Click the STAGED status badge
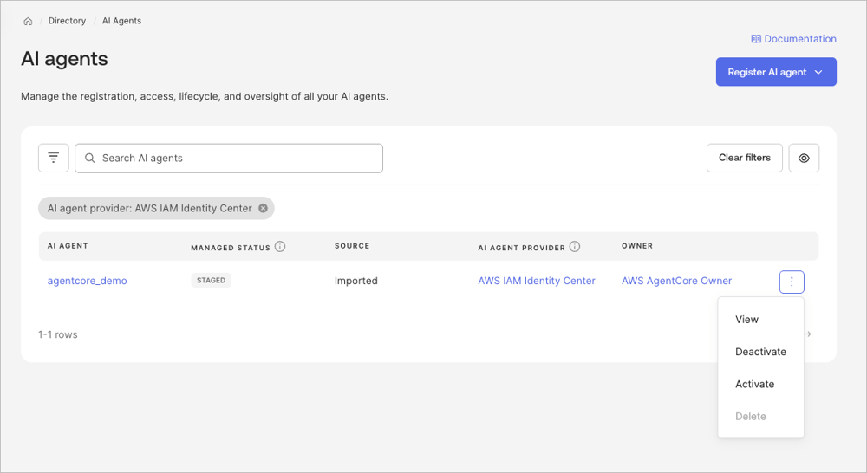This screenshot has height=473, width=867. pos(212,280)
